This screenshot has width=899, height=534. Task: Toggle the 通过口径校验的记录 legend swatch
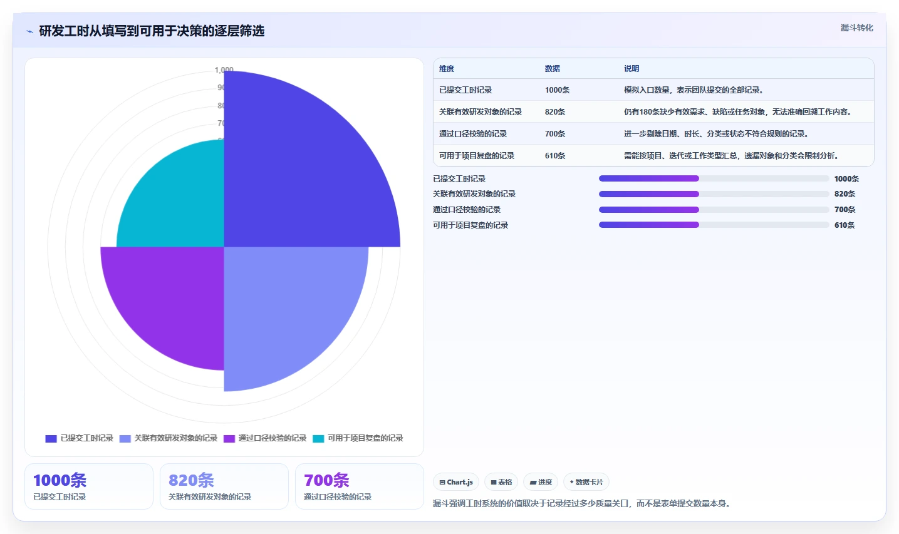(x=229, y=438)
